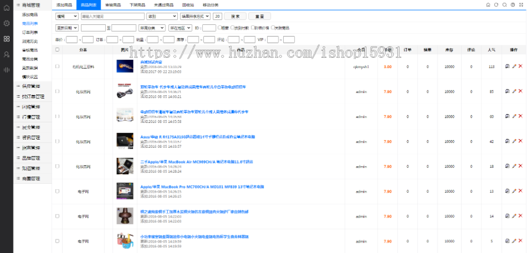Viewport: 532px width, 253px height.
Task: Click the top-right refresh icon
Action: pos(497,5)
